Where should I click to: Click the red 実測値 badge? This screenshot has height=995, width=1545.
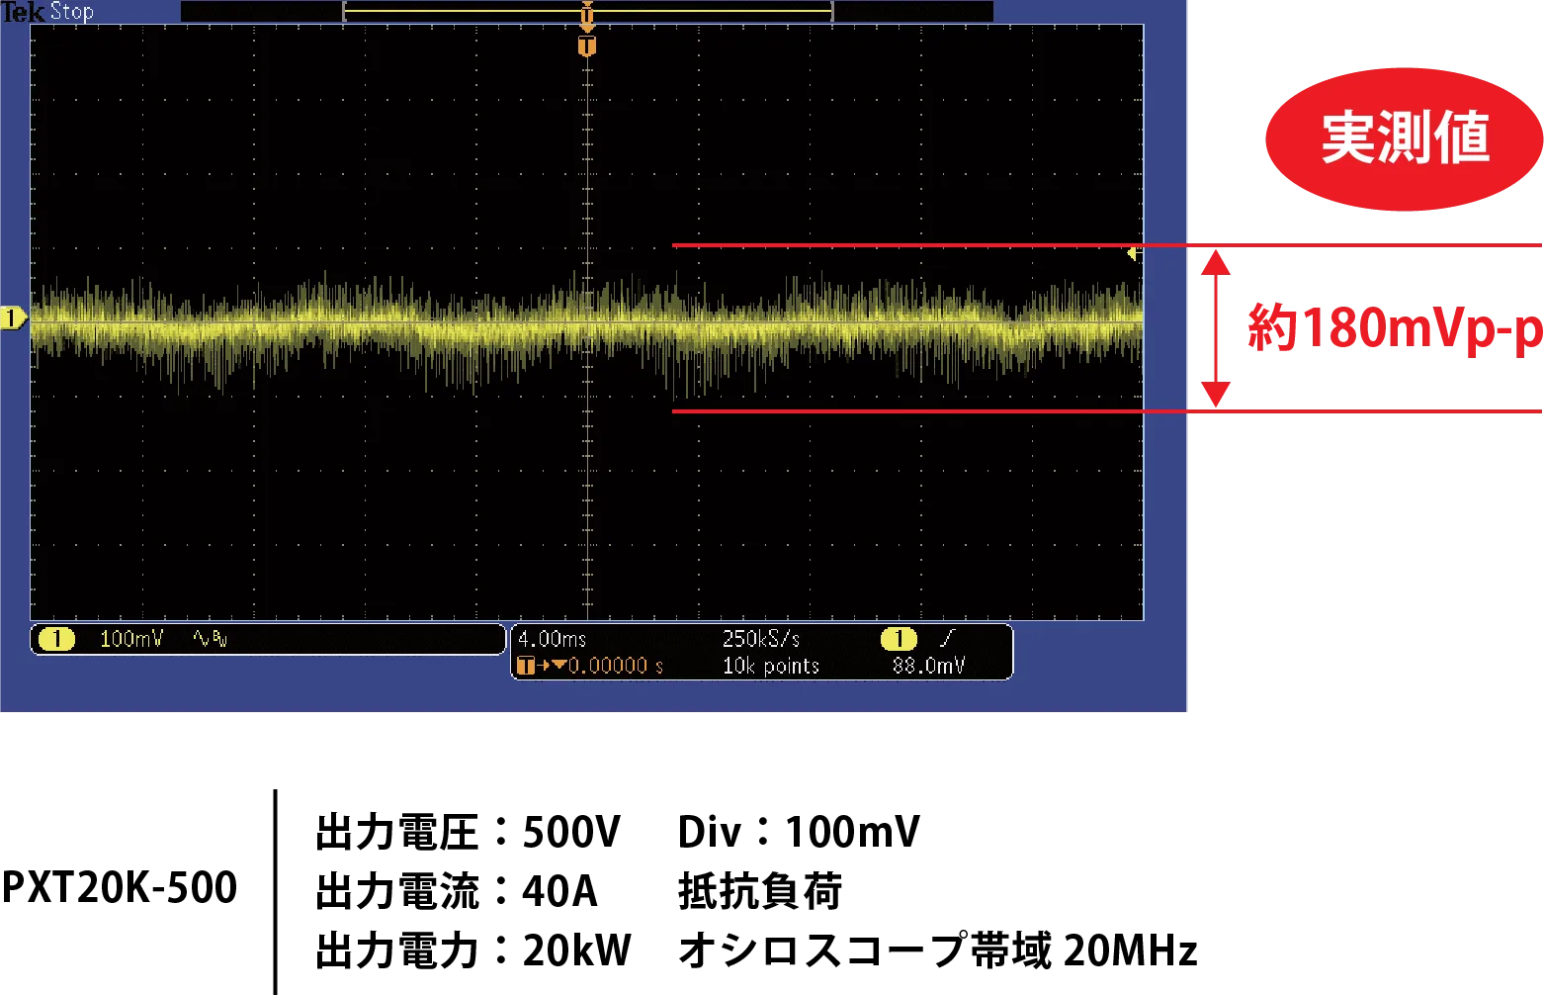[1404, 138]
